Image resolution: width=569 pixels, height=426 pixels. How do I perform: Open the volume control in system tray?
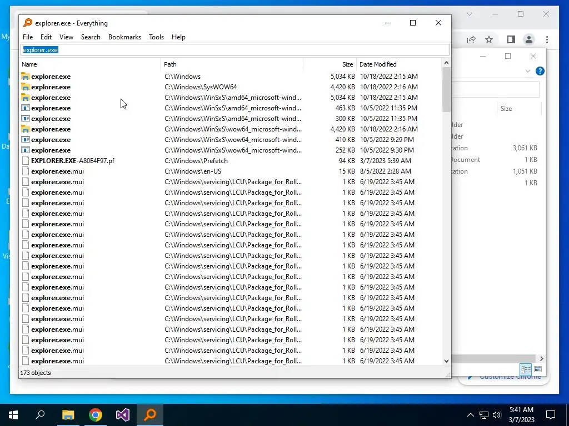click(x=497, y=415)
